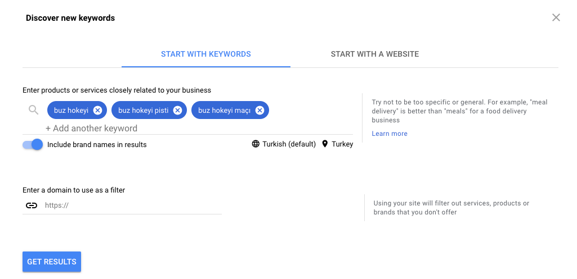This screenshot has width=577, height=279.
Task: Remove the "buz hokeyi maçı" keyword chip
Action: (260, 110)
